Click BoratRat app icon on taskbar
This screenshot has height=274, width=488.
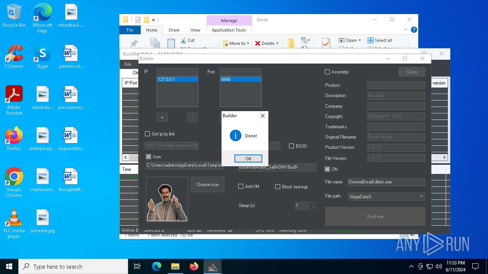tap(212, 266)
